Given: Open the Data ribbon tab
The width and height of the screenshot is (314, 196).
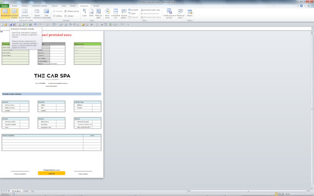Looking at the screenshot, I should pyautogui.click(x=64, y=6).
